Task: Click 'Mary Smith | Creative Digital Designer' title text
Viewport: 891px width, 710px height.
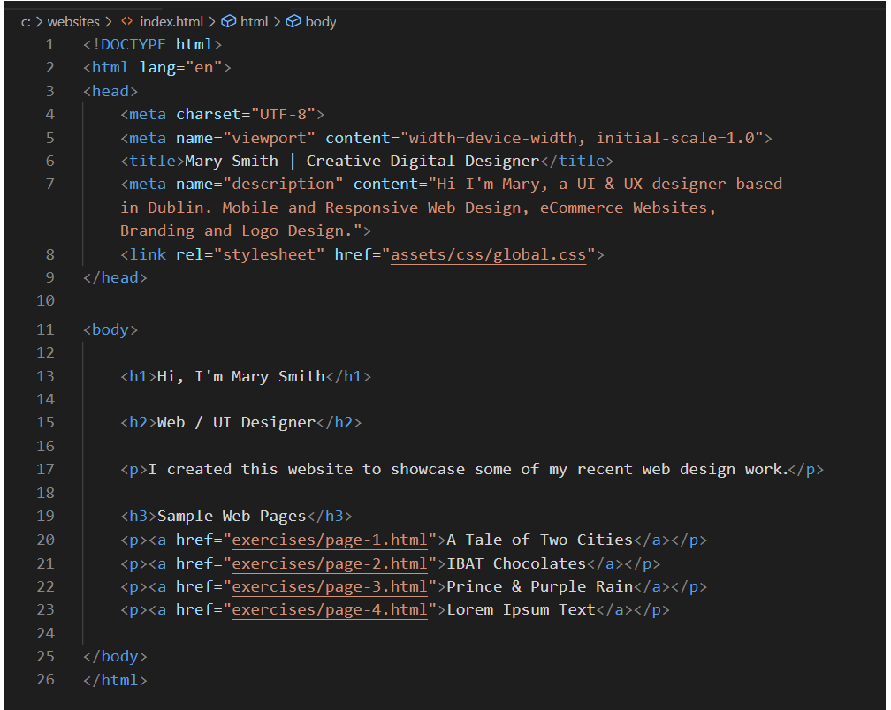Action: pos(362,162)
